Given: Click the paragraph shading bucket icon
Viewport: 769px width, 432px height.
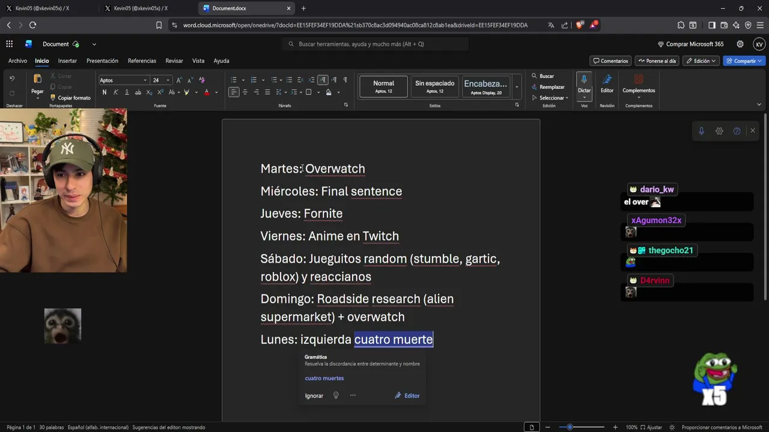Looking at the screenshot, I should (x=329, y=92).
